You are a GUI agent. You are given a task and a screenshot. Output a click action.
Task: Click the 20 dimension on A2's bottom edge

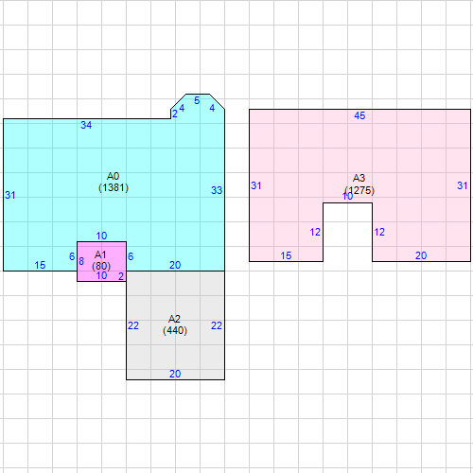pyautogui.click(x=175, y=374)
